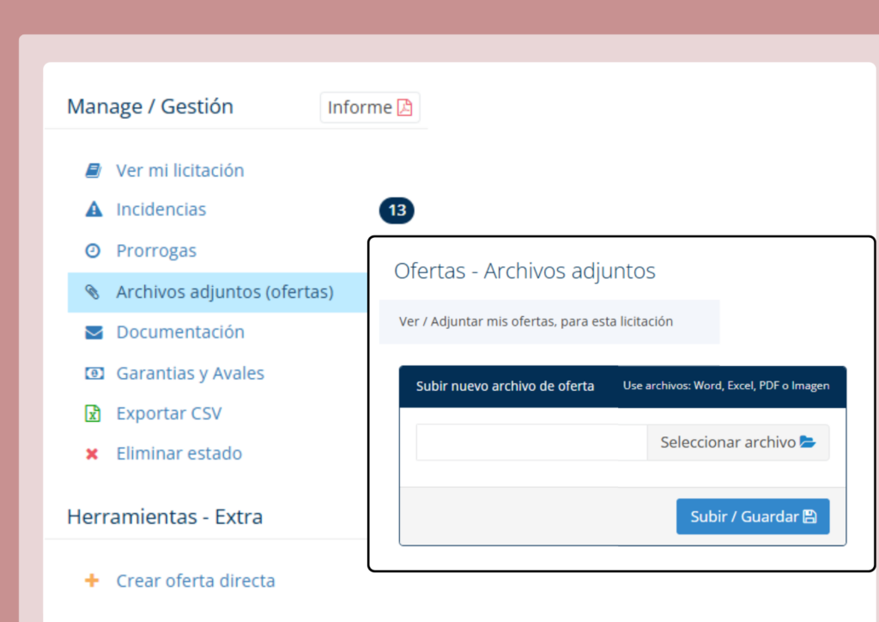
Task: Select the Subir nuevo archivo de oferta tab
Action: pyautogui.click(x=506, y=387)
